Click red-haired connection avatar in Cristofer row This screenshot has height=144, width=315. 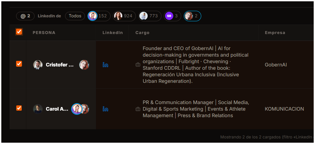(x=84, y=65)
